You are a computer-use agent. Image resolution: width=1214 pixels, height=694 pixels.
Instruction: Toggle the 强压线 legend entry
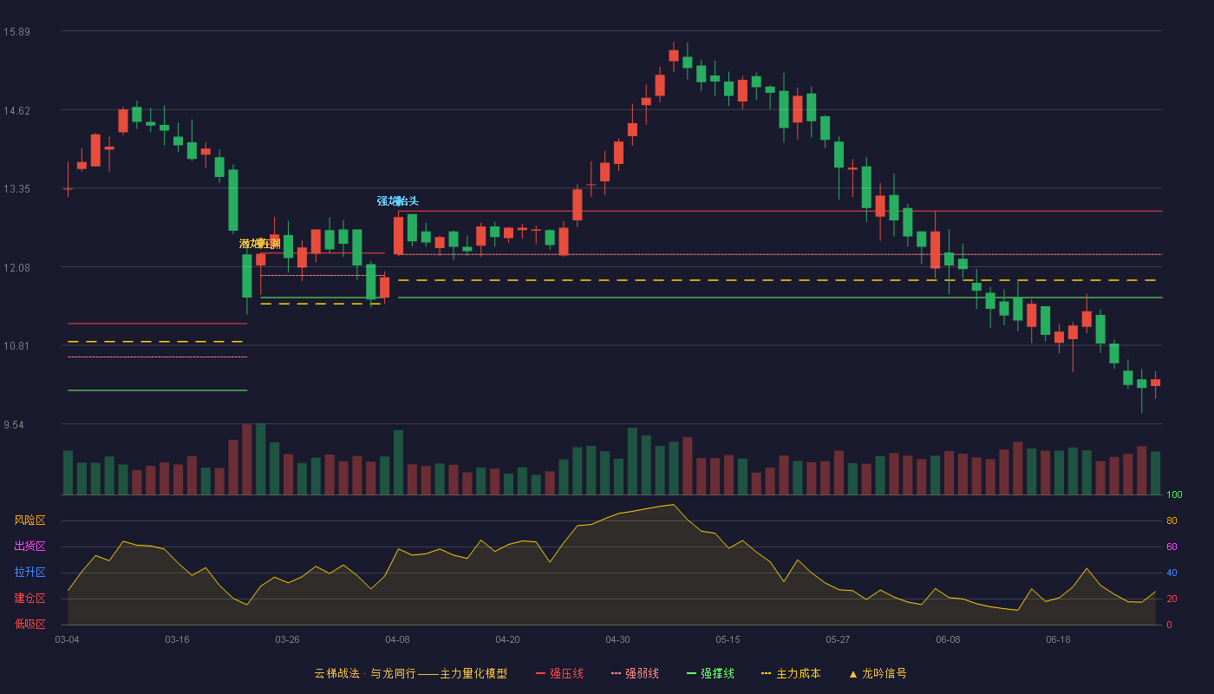559,673
